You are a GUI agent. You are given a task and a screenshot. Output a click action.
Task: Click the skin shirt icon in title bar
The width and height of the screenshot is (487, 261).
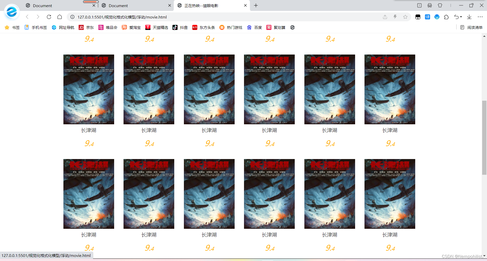point(440,5)
